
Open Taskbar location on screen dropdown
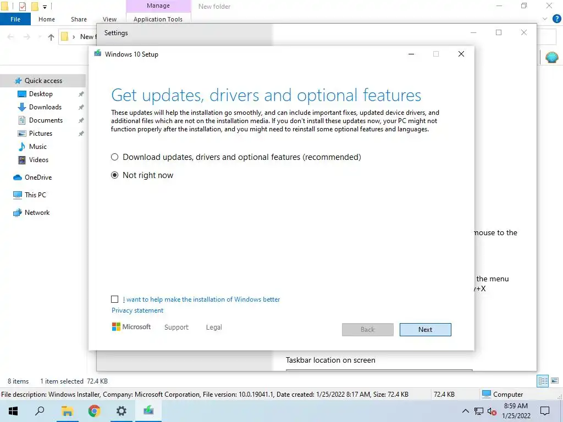[x=379, y=370]
